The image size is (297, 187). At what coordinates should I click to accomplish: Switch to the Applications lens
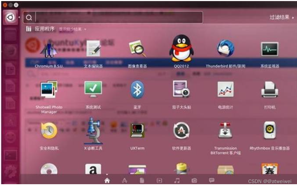pos(125,180)
